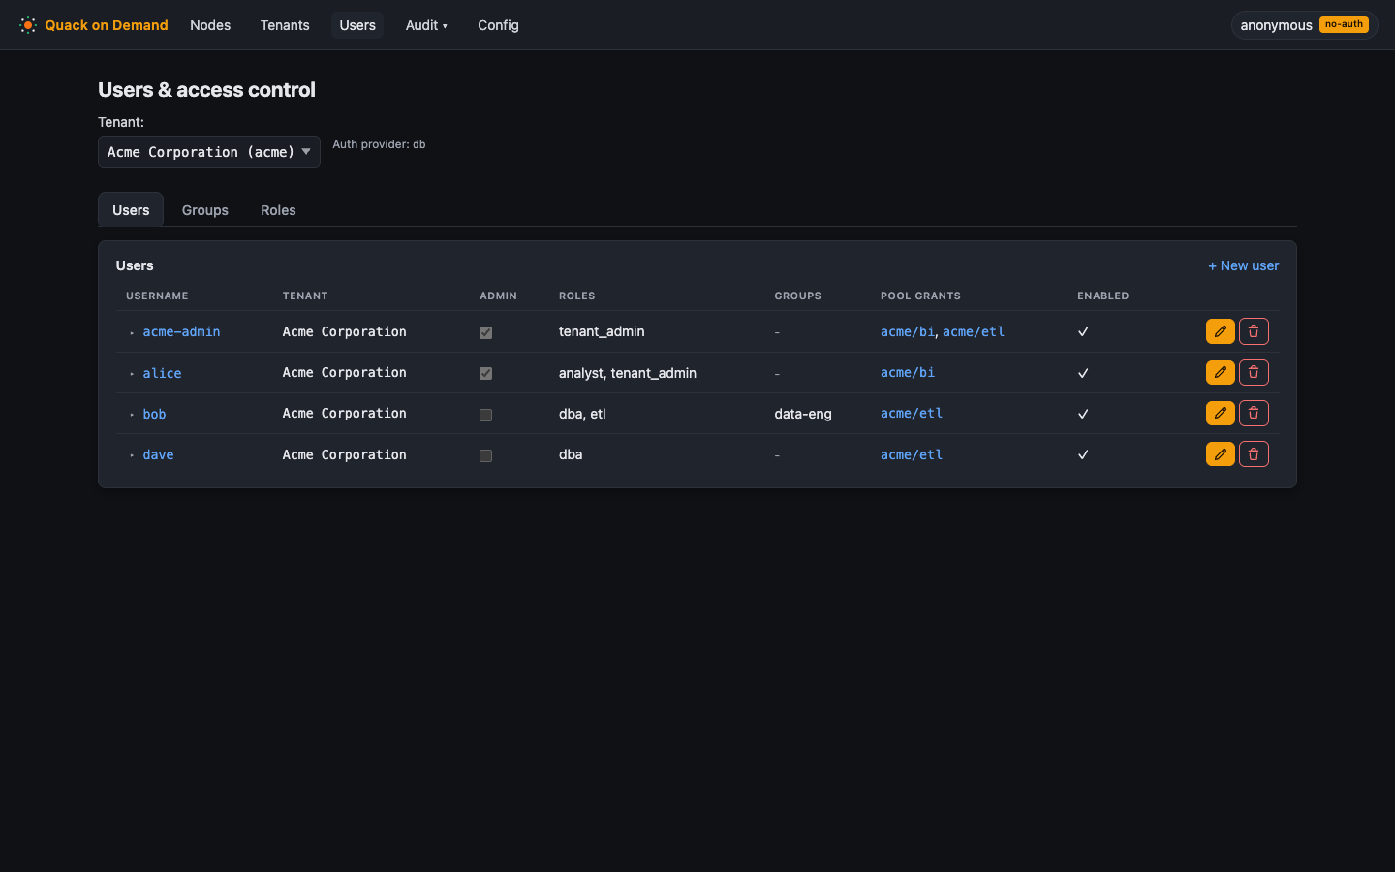Viewport: 1395px width, 872px height.
Task: Edit user dave with the pencil button
Action: tap(1221, 453)
